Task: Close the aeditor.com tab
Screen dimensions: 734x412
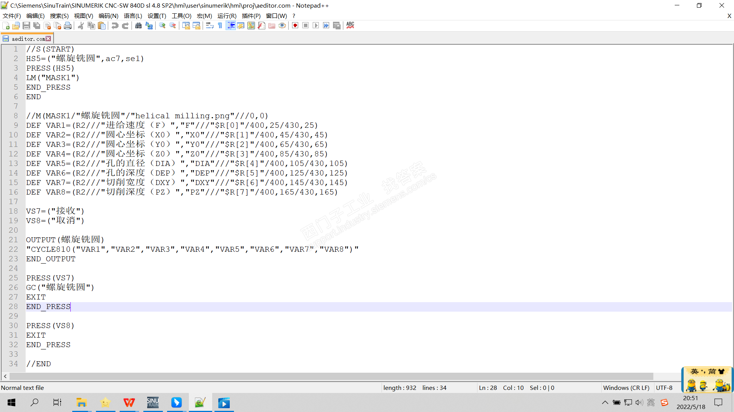Action: [48, 39]
